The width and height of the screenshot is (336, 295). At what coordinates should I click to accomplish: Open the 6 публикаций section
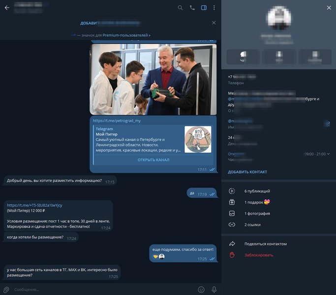278,191
